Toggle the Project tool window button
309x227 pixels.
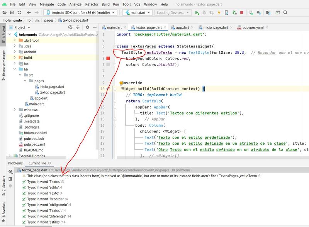point(3,34)
